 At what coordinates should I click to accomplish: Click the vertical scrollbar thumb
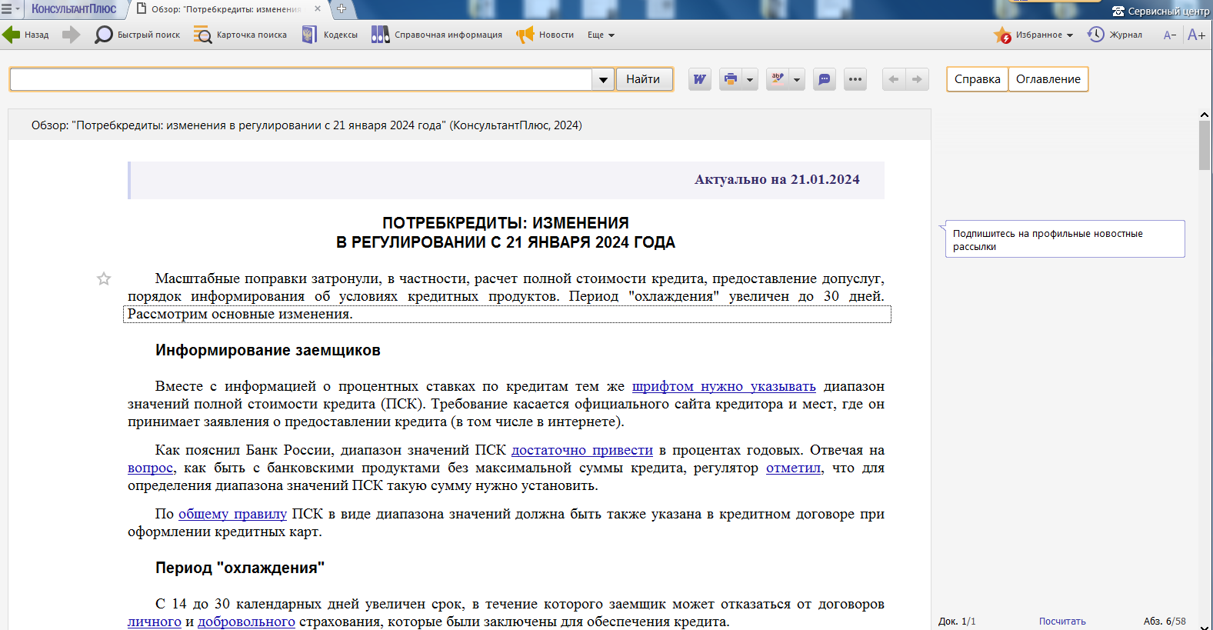click(x=1205, y=145)
